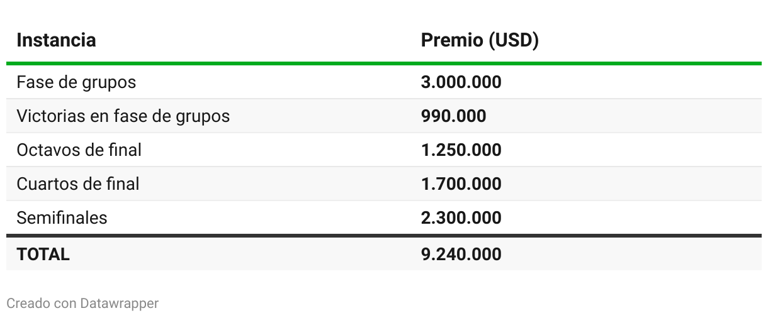This screenshot has height=318, width=768.
Task: Click the 9.240.000 total amount
Action: (x=461, y=255)
